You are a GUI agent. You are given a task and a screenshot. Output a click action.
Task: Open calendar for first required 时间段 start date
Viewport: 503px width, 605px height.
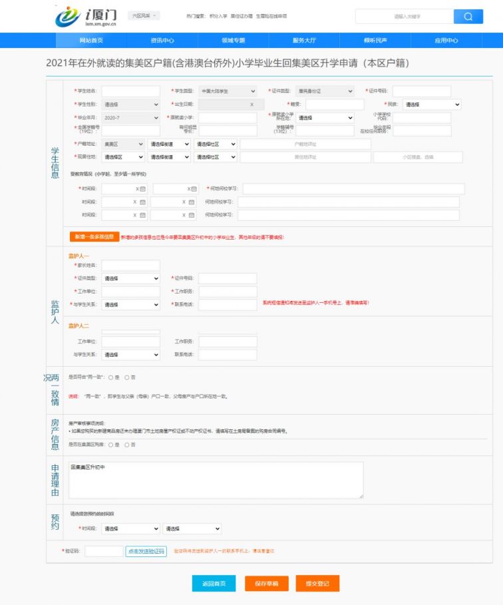coord(143,189)
